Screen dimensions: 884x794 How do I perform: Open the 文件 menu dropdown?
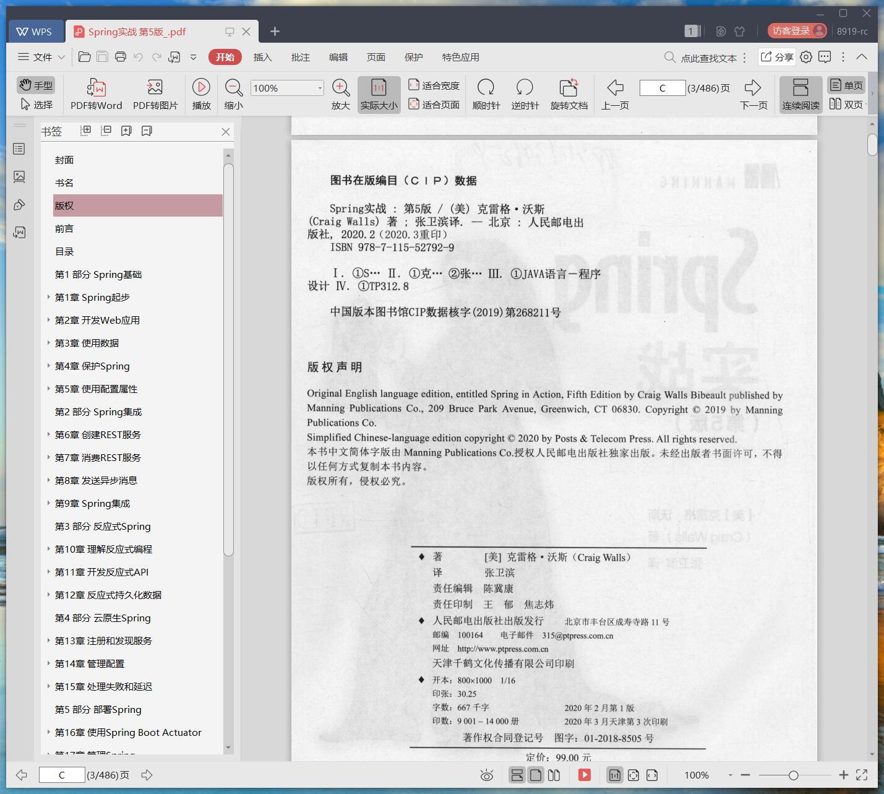tap(41, 57)
